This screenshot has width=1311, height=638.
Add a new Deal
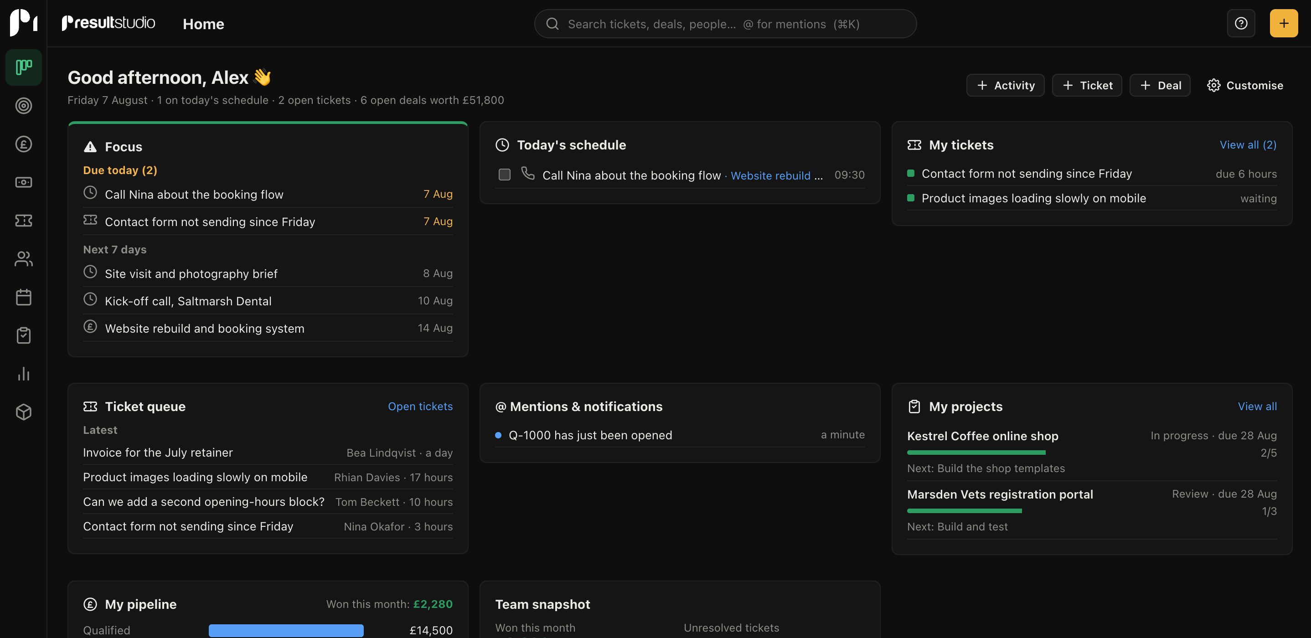[x=1160, y=86]
